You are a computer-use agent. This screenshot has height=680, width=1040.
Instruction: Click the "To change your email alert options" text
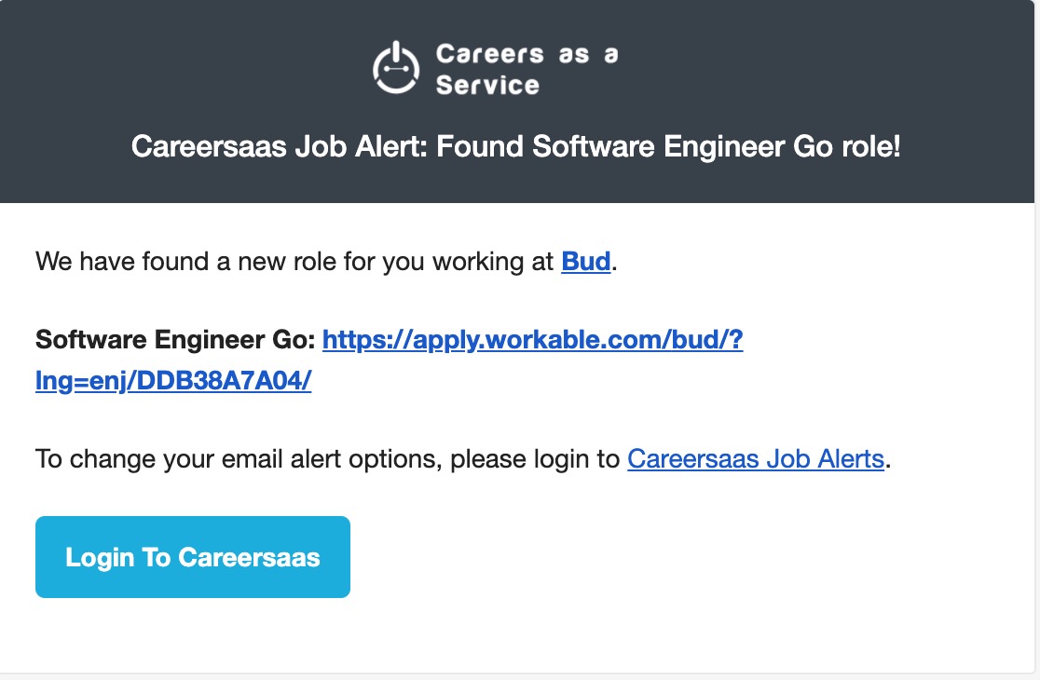pos(239,458)
